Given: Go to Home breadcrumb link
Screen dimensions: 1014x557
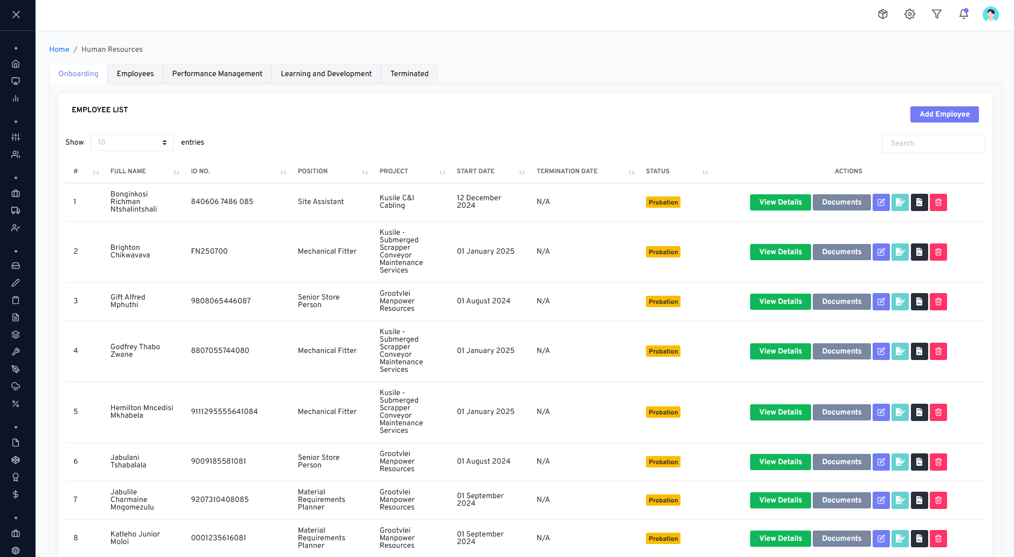Looking at the screenshot, I should (x=59, y=49).
